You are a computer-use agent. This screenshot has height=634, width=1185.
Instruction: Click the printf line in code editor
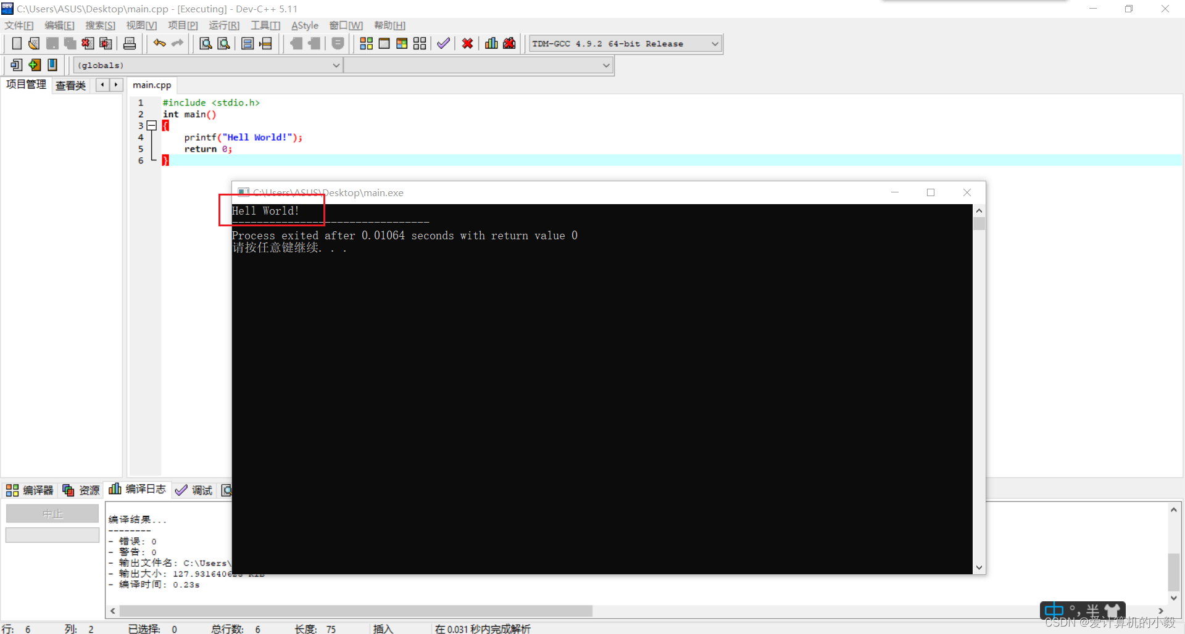[x=243, y=138]
